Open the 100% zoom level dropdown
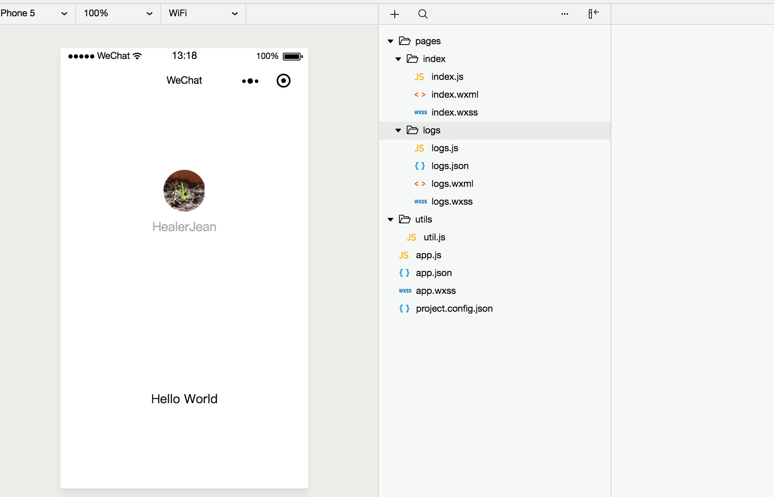774x497 pixels. [x=118, y=14]
